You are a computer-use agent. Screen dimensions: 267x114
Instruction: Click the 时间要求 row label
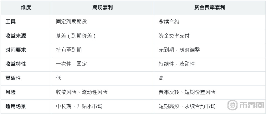[16, 50]
